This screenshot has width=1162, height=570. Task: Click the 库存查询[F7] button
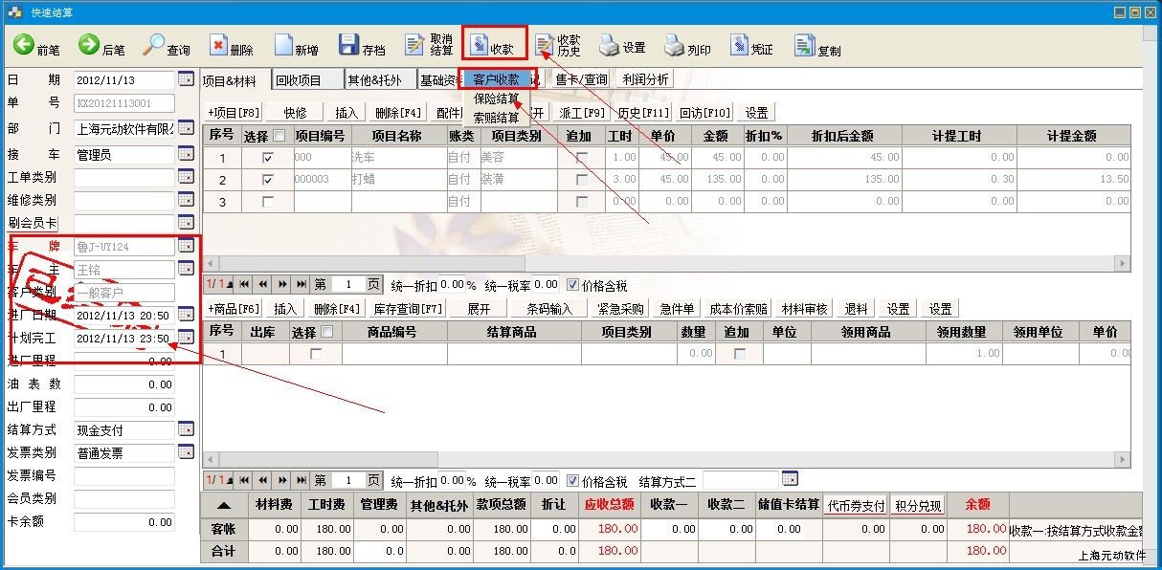click(408, 309)
